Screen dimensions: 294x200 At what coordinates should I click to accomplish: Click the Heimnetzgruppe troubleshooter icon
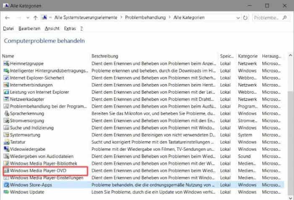click(x=6, y=64)
